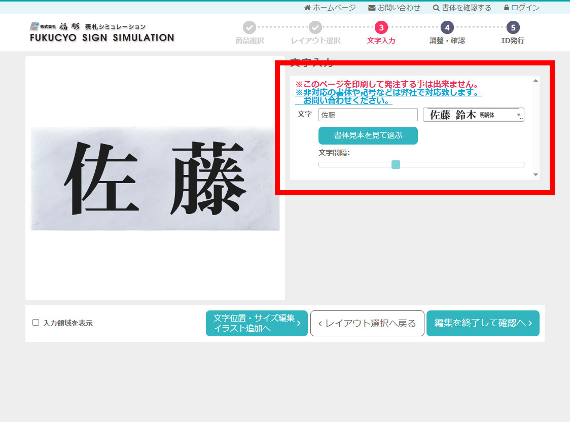Select step 4 調整・確認 circle
The image size is (570, 422).
coord(447,27)
